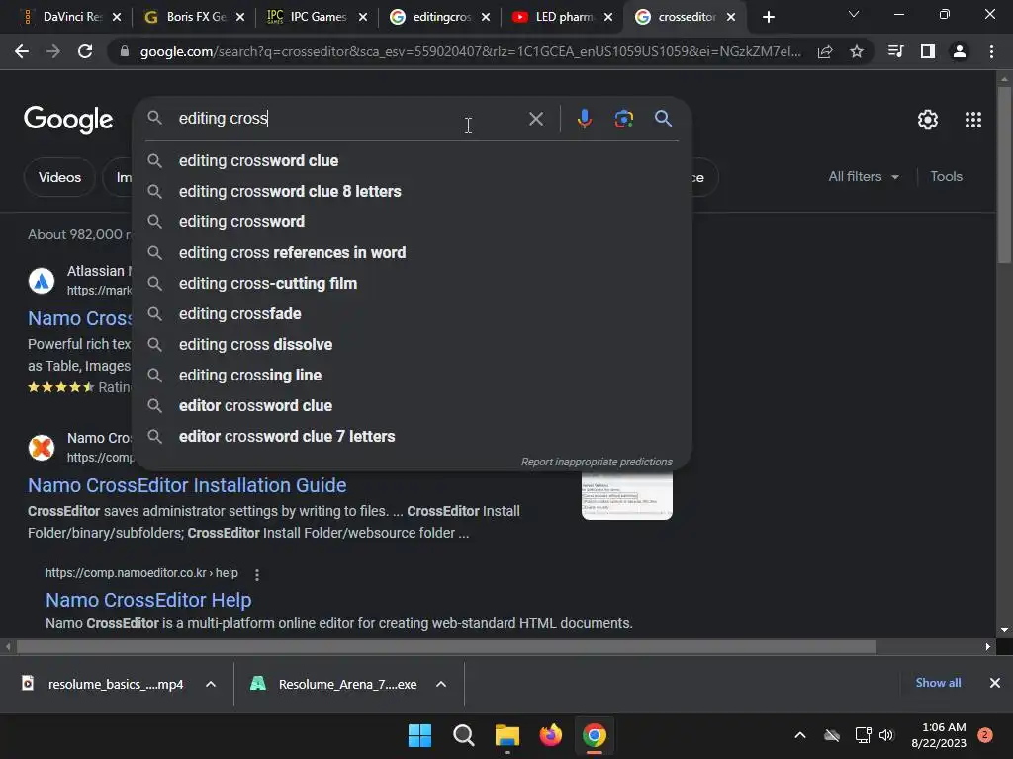1013x759 pixels.
Task: Open Namo CrossEditor Installation Guide link
Action: pyautogui.click(x=187, y=485)
